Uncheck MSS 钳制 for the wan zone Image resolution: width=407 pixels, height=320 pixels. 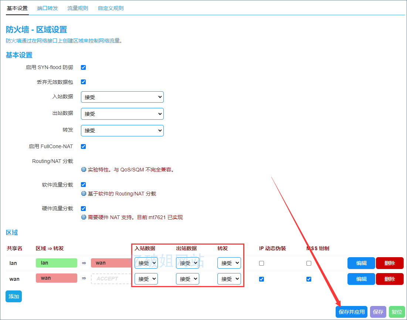(x=309, y=279)
